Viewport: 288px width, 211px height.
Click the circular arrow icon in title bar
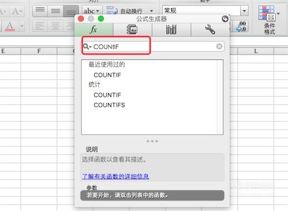pos(225,19)
